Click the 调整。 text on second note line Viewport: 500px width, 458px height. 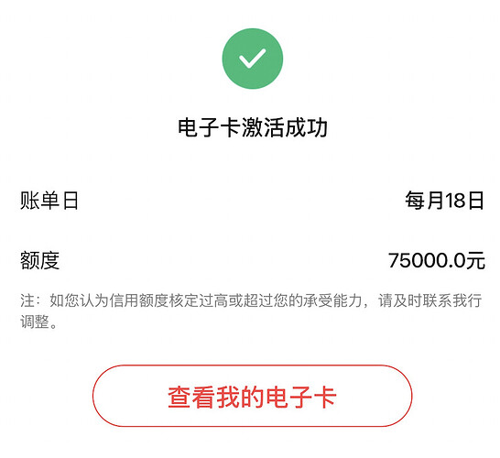pos(38,322)
